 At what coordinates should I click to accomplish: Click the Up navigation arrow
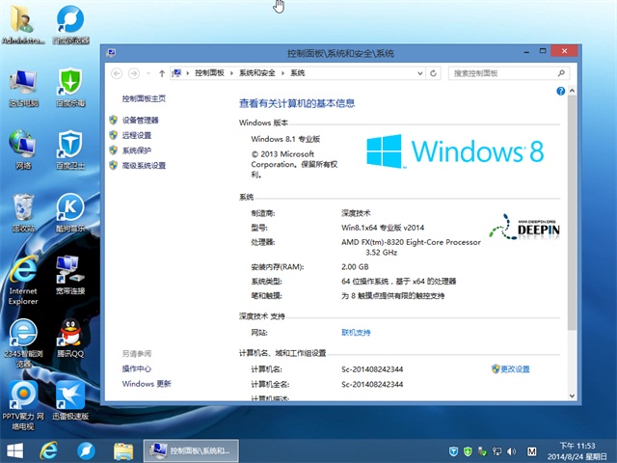pyautogui.click(x=160, y=72)
